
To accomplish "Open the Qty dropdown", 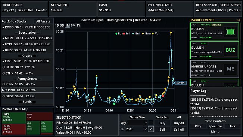I will tap(137, 123).
